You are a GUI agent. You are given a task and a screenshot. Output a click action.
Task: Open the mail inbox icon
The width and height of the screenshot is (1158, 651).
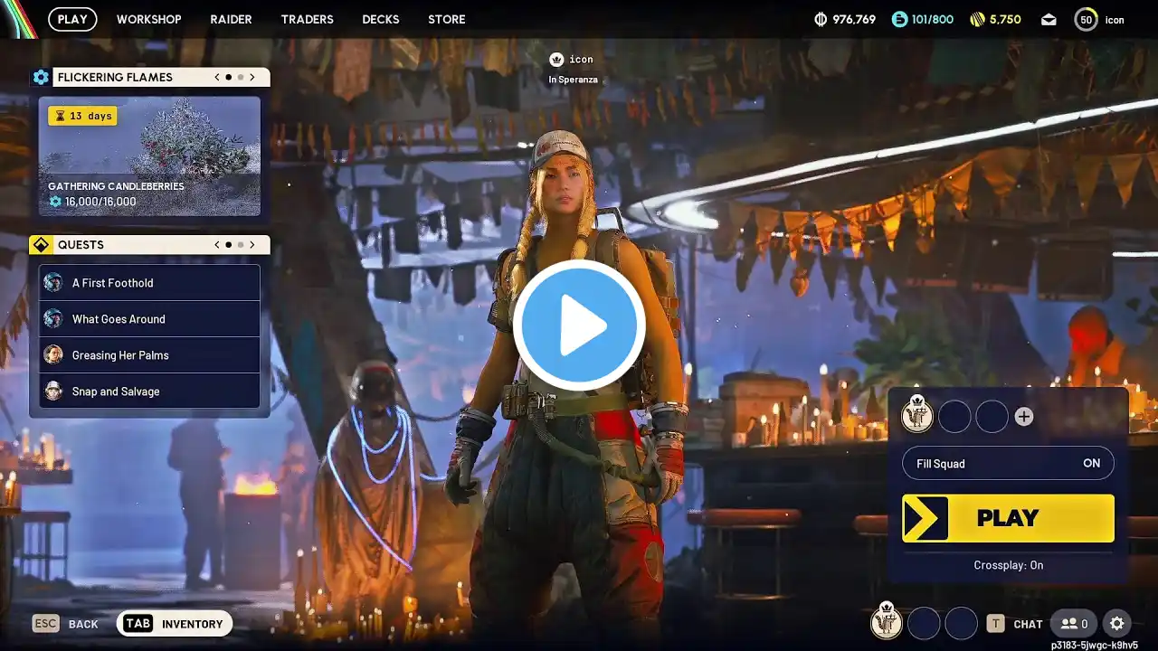coord(1049,19)
